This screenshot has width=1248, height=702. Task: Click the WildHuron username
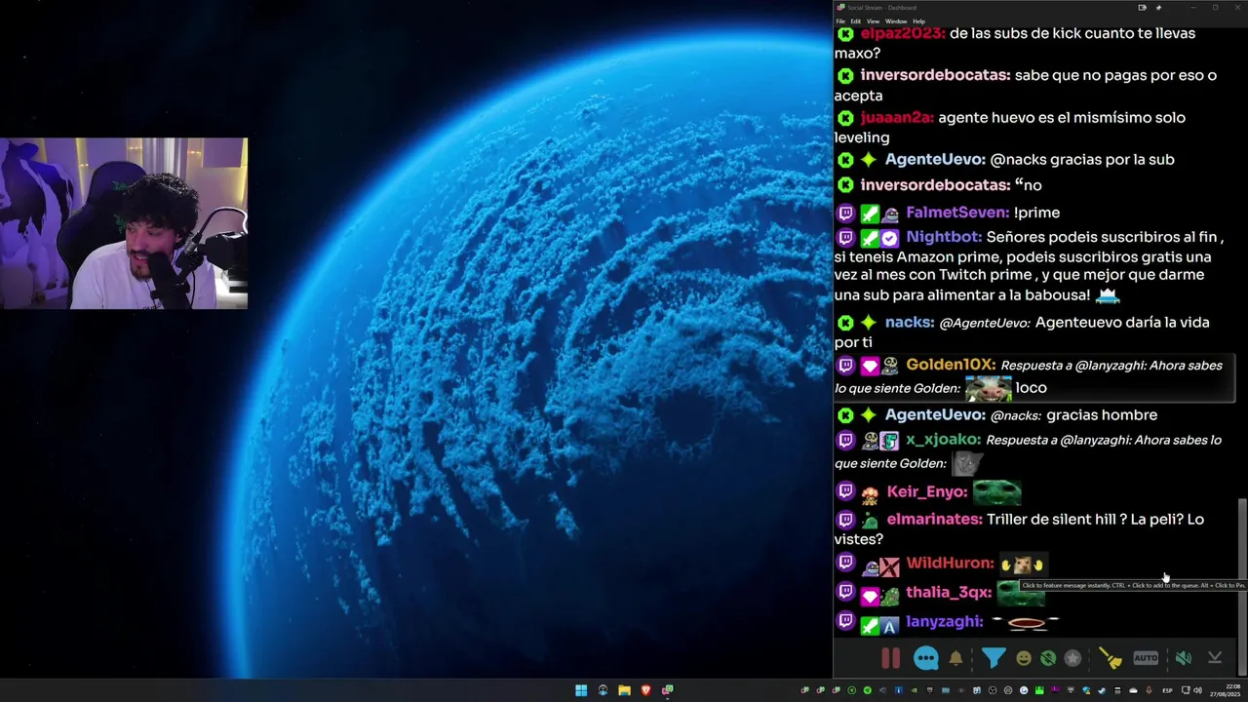(x=950, y=563)
